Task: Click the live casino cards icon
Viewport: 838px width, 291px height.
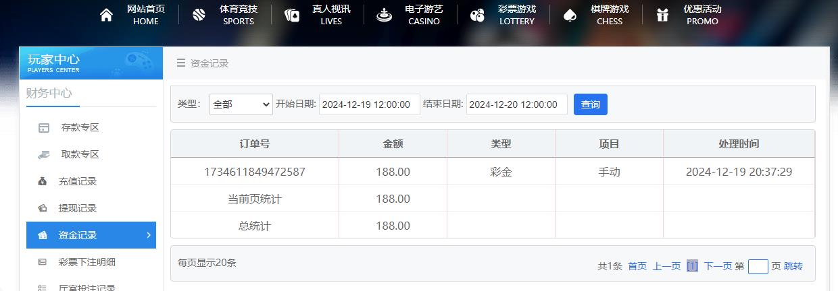Action: click(292, 15)
